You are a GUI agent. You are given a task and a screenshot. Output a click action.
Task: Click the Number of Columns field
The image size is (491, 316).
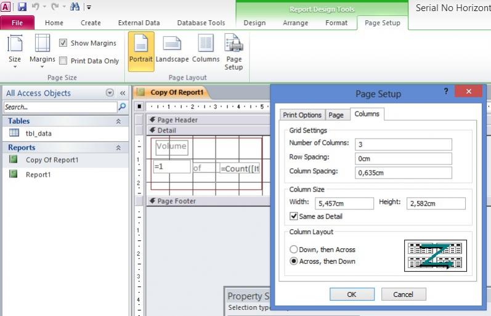pyautogui.click(x=404, y=144)
